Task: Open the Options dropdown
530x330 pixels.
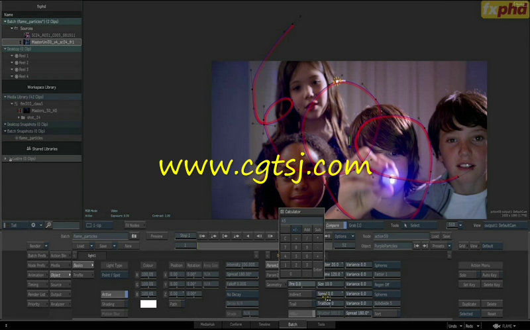Action: pyautogui.click(x=344, y=236)
